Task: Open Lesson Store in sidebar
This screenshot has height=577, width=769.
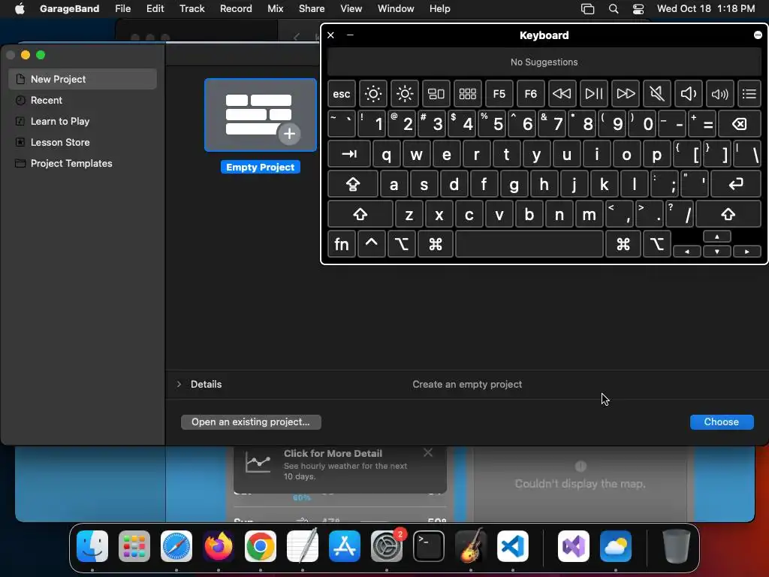Action: (x=83, y=142)
